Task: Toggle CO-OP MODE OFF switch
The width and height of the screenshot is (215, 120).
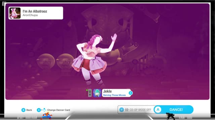Action: [136, 110]
